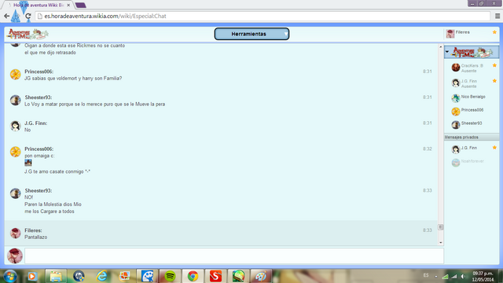Viewport: 503px width, 283px height.
Task: Reload the page in browser
Action: pos(28,16)
